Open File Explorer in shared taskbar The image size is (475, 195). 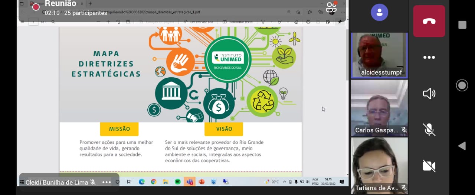(166, 182)
